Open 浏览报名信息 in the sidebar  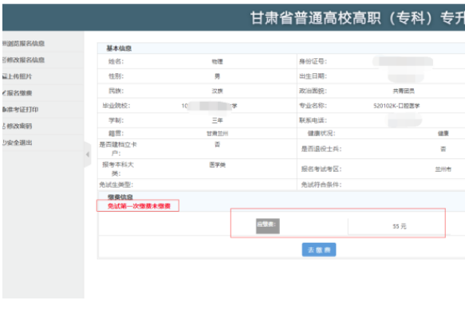point(24,44)
